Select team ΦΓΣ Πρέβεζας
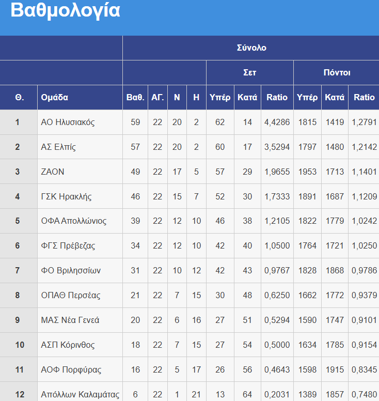 pyautogui.click(x=68, y=246)
